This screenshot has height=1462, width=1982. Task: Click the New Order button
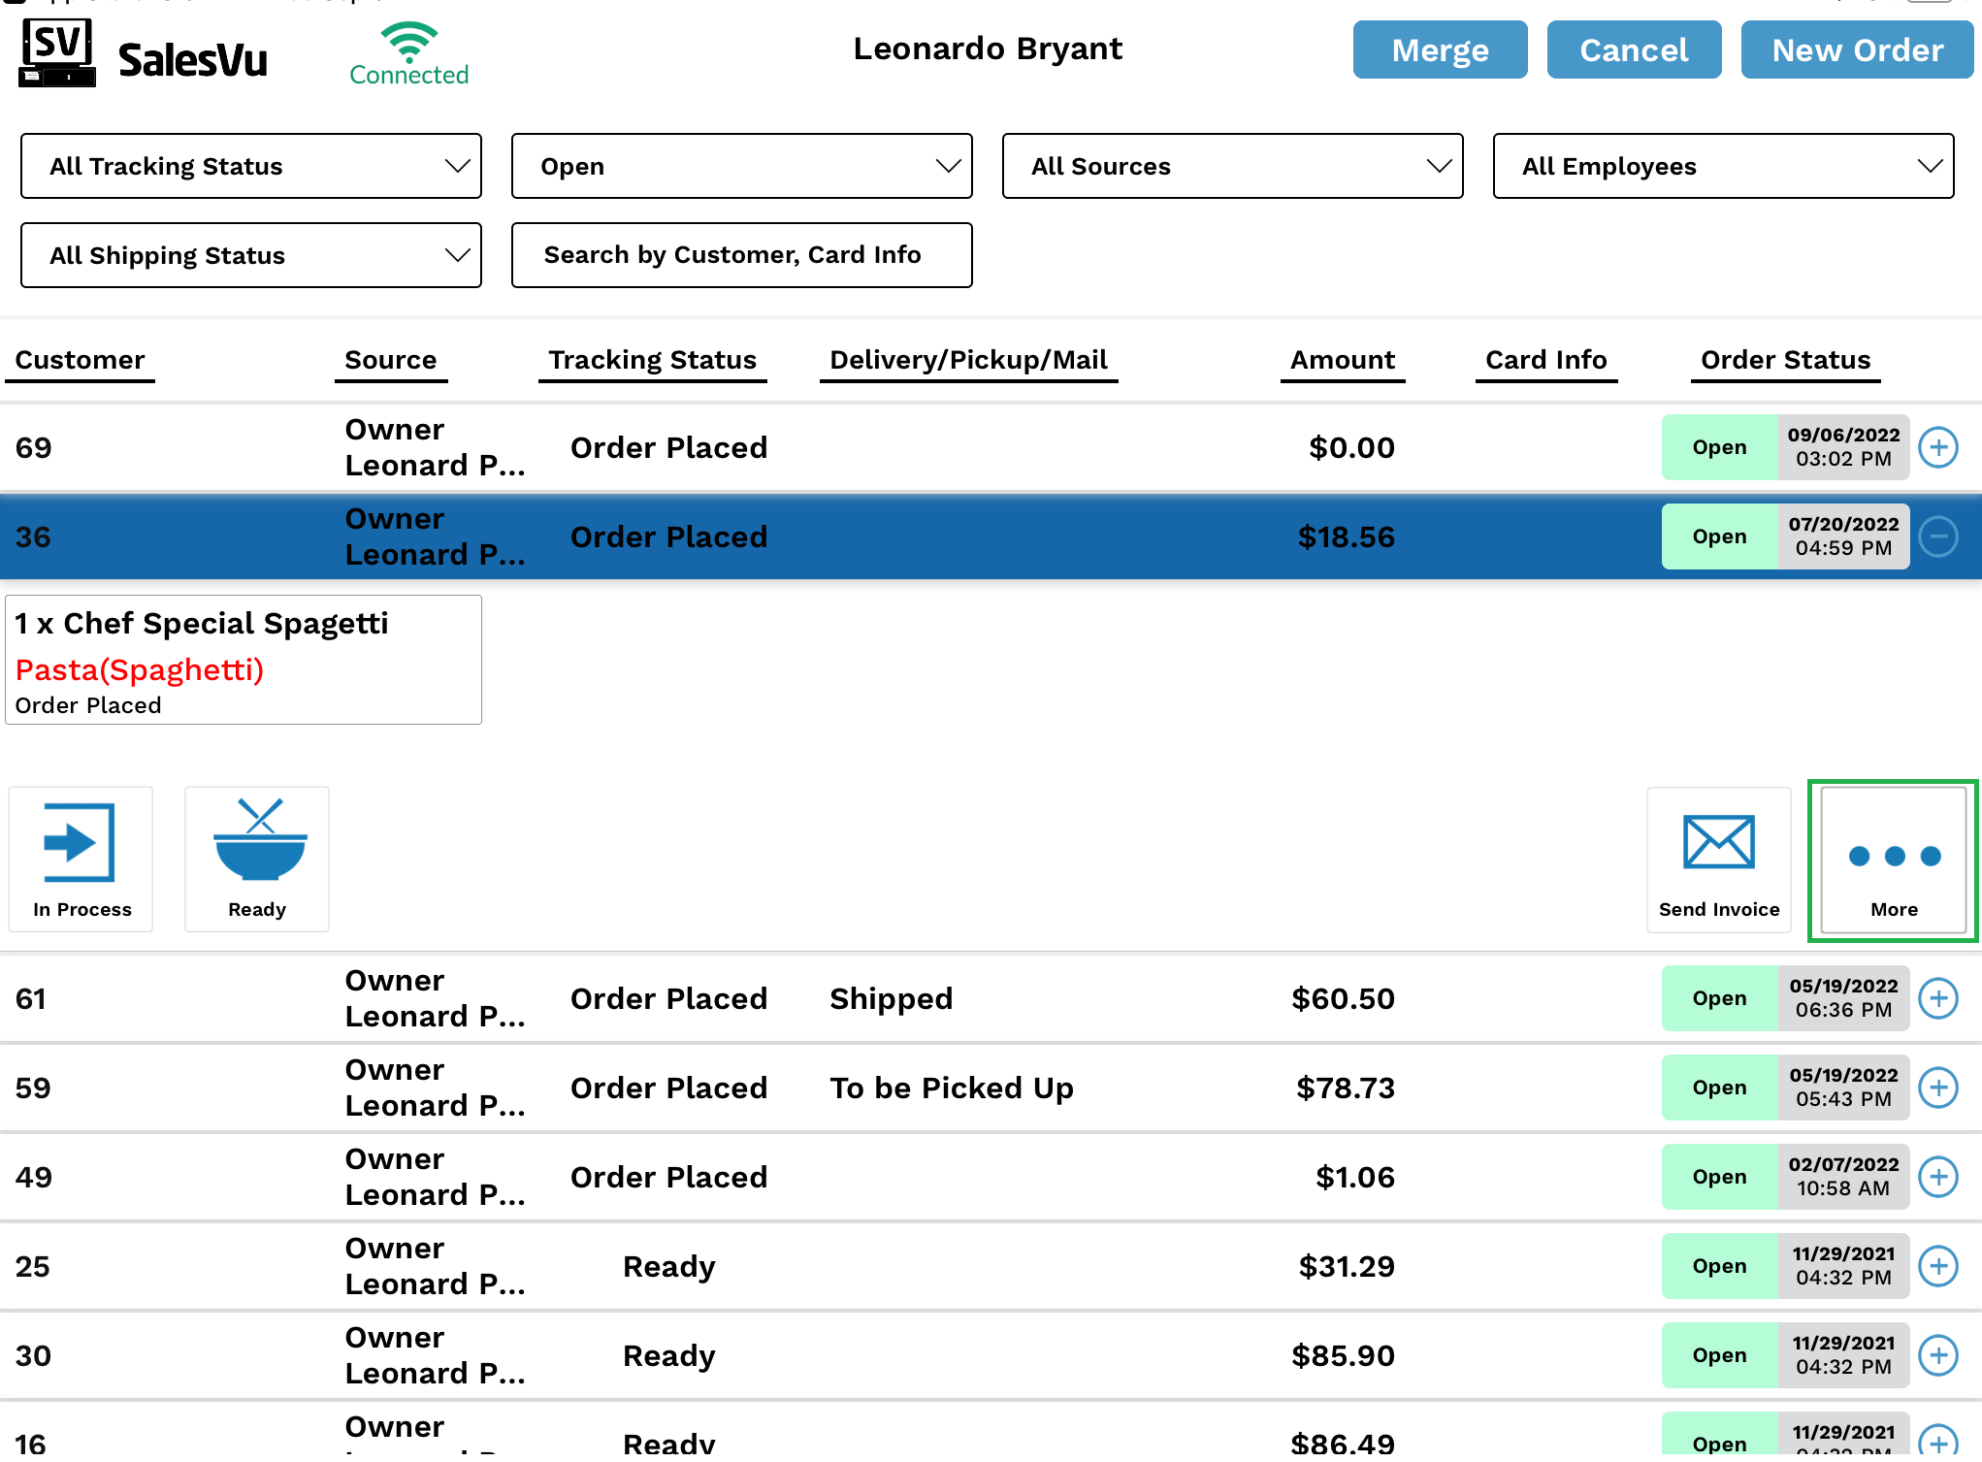point(1857,49)
